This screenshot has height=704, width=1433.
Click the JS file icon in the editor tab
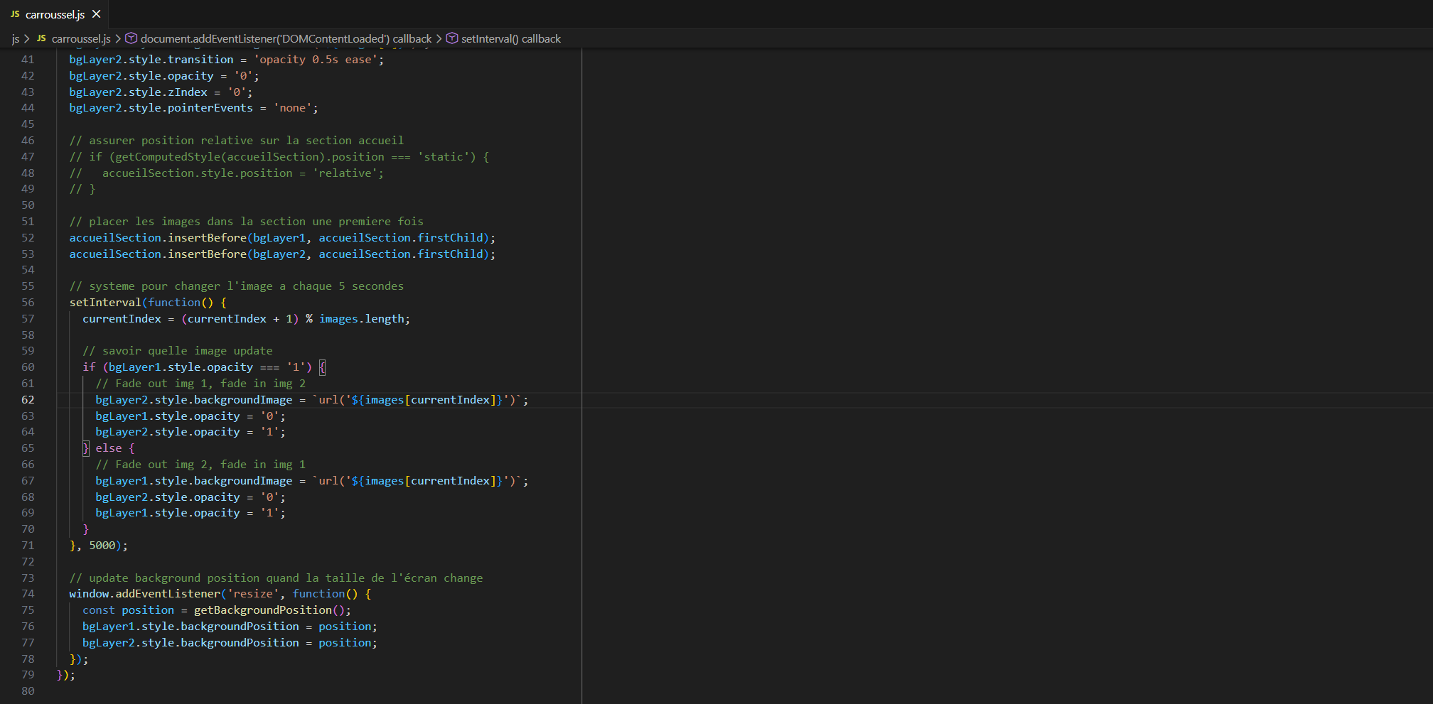click(15, 14)
